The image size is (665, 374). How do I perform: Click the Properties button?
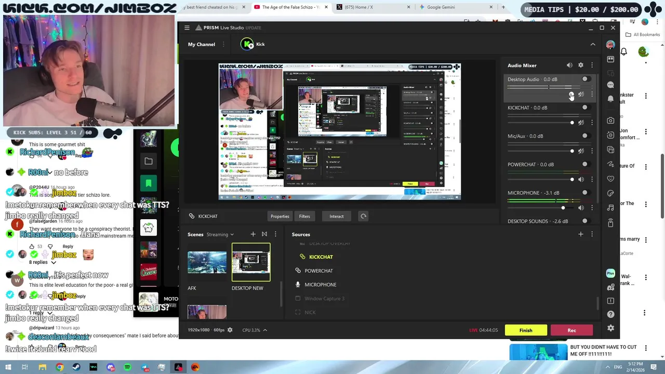280,216
